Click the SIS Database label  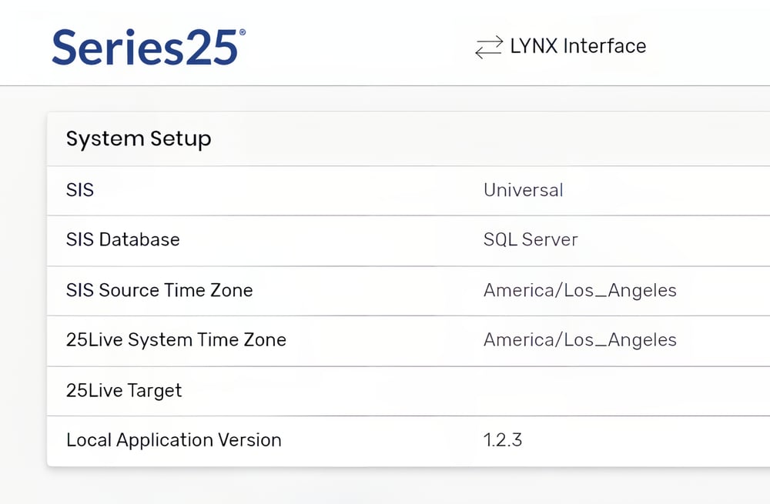point(122,239)
